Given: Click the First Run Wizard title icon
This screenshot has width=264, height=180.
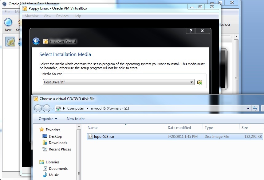Looking at the screenshot, I should (x=45, y=41).
